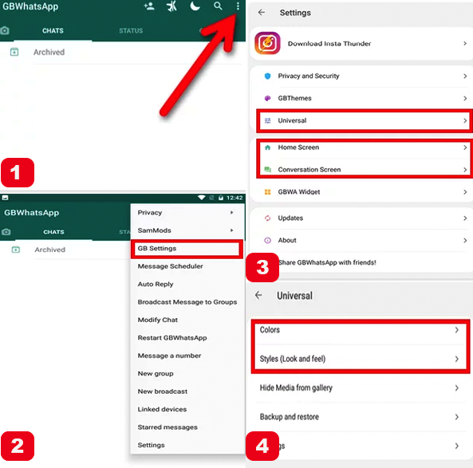The width and height of the screenshot is (473, 468).
Task: Open Privacy and Security settings
Action: [x=361, y=76]
